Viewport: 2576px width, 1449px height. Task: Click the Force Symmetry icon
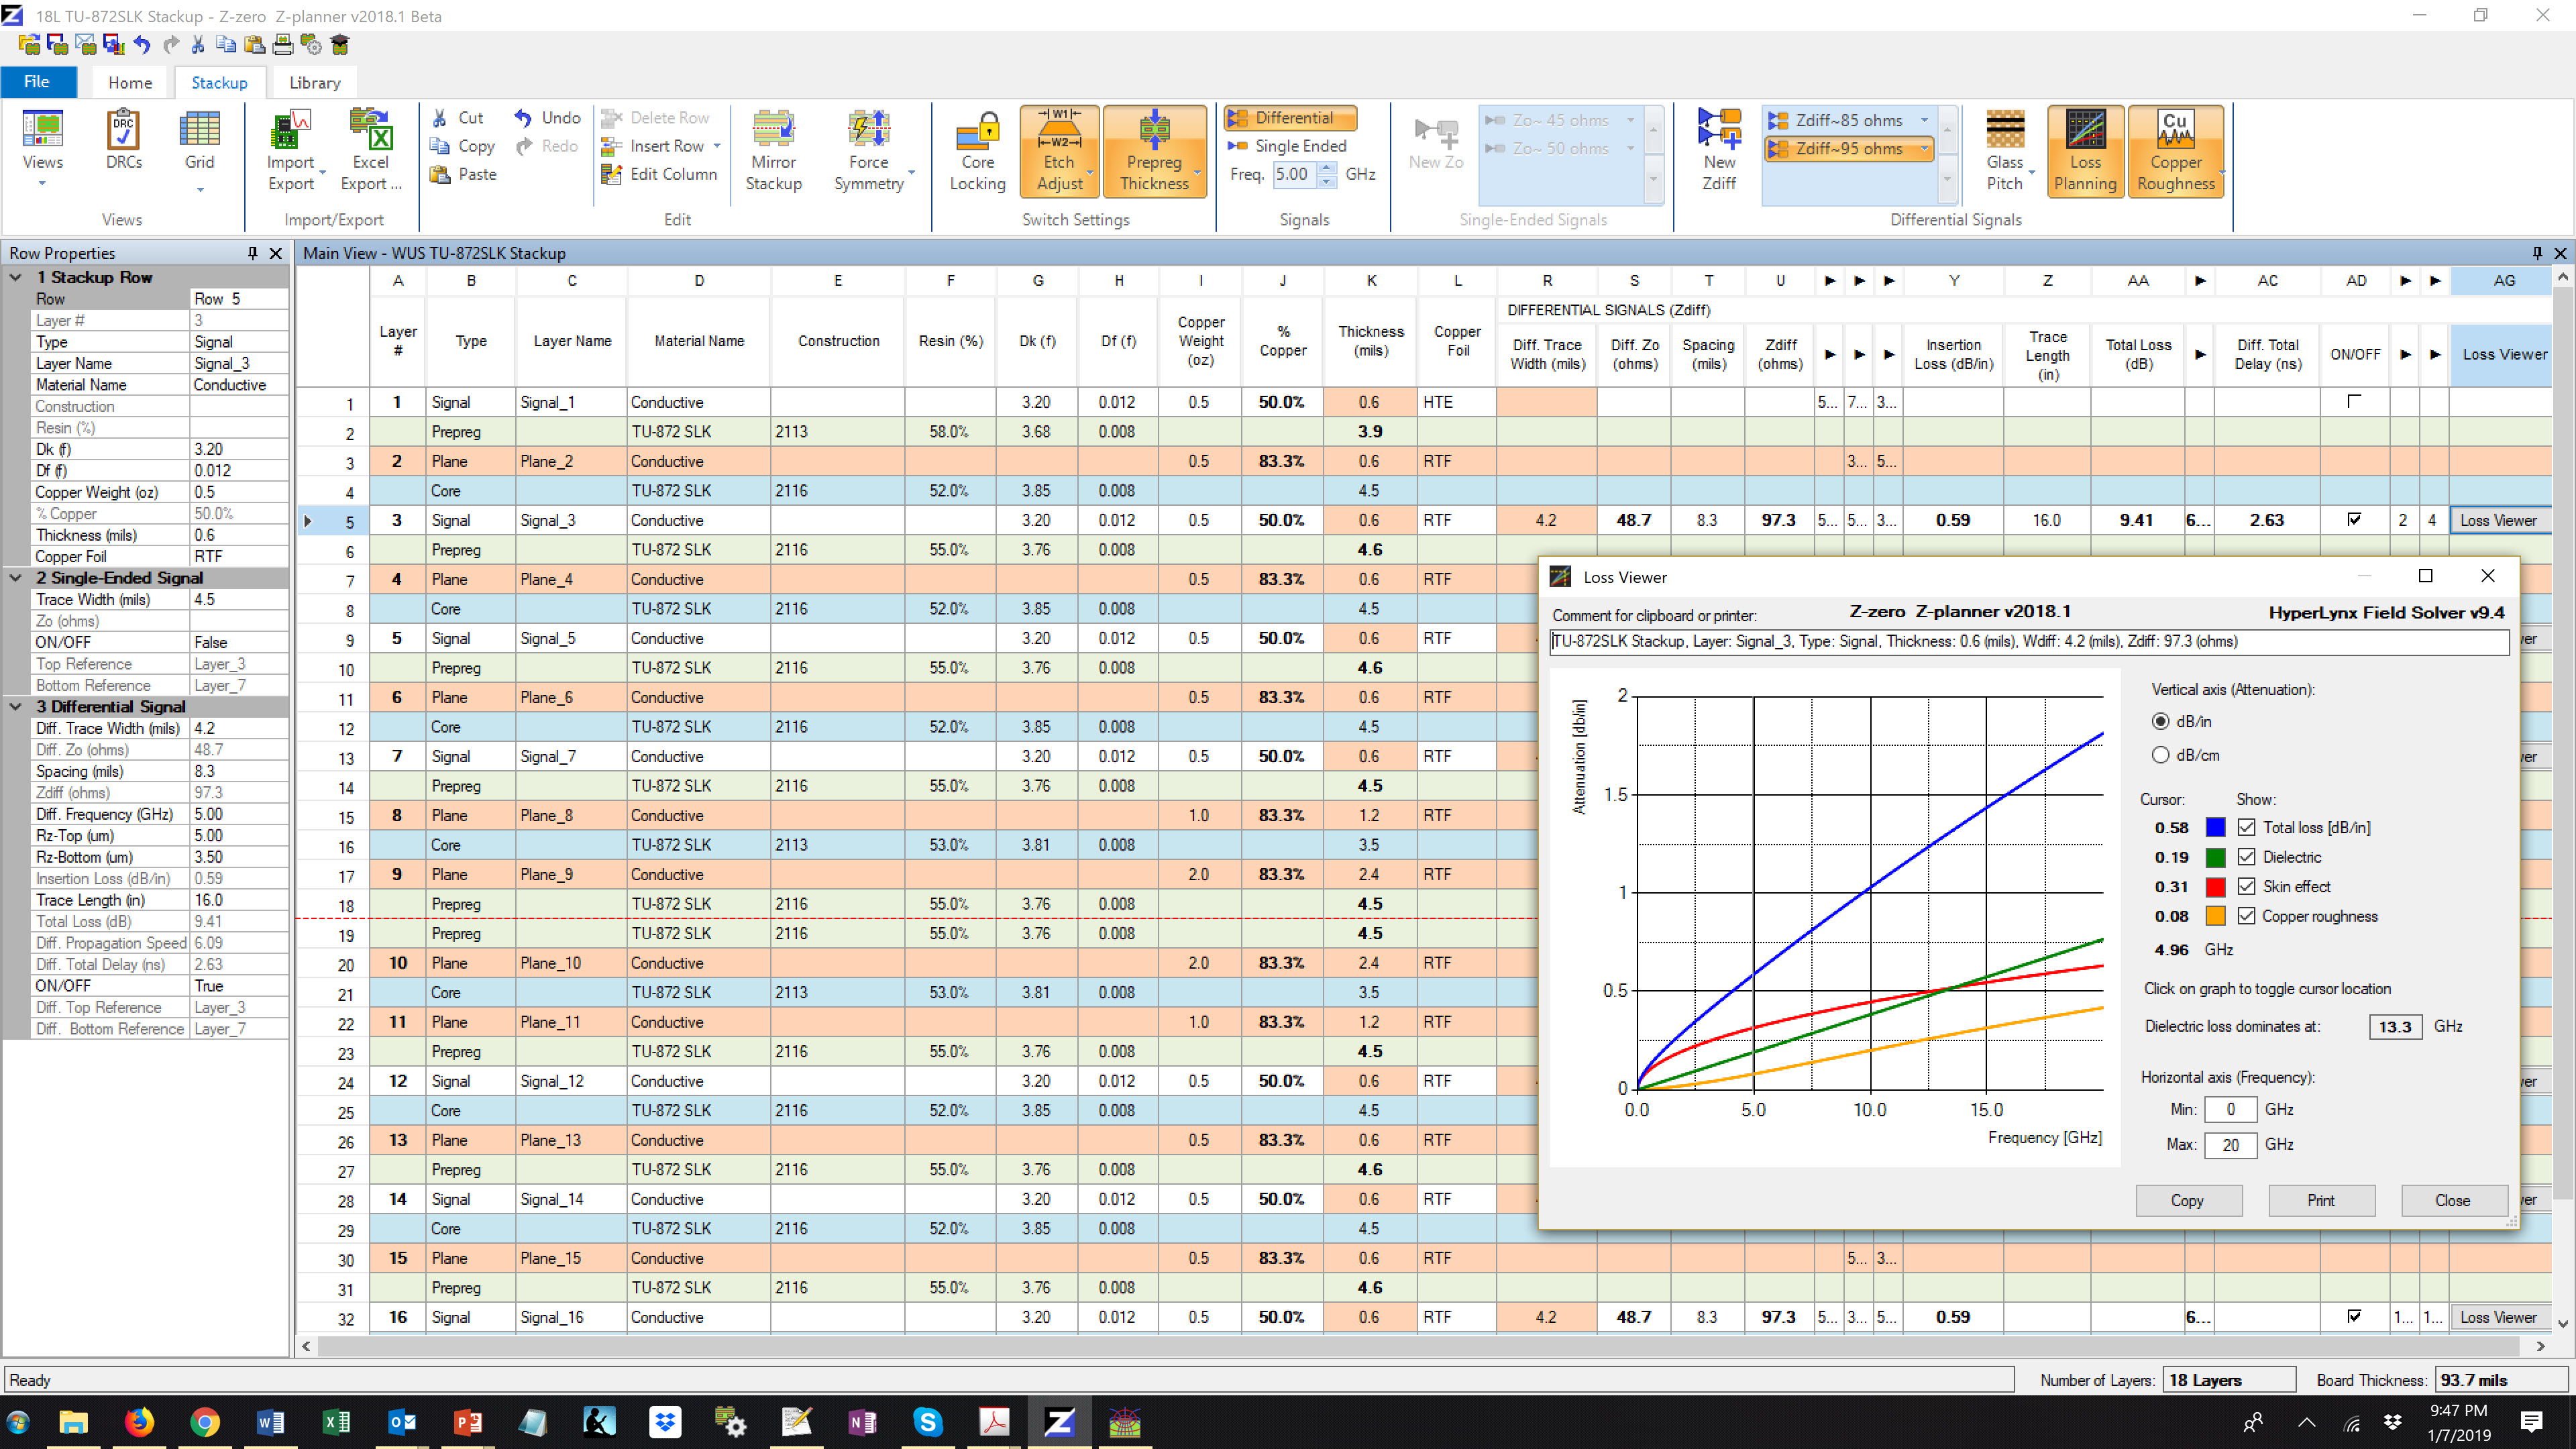[868, 150]
